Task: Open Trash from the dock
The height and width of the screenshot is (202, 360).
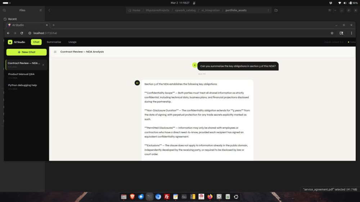Action: click(228, 197)
